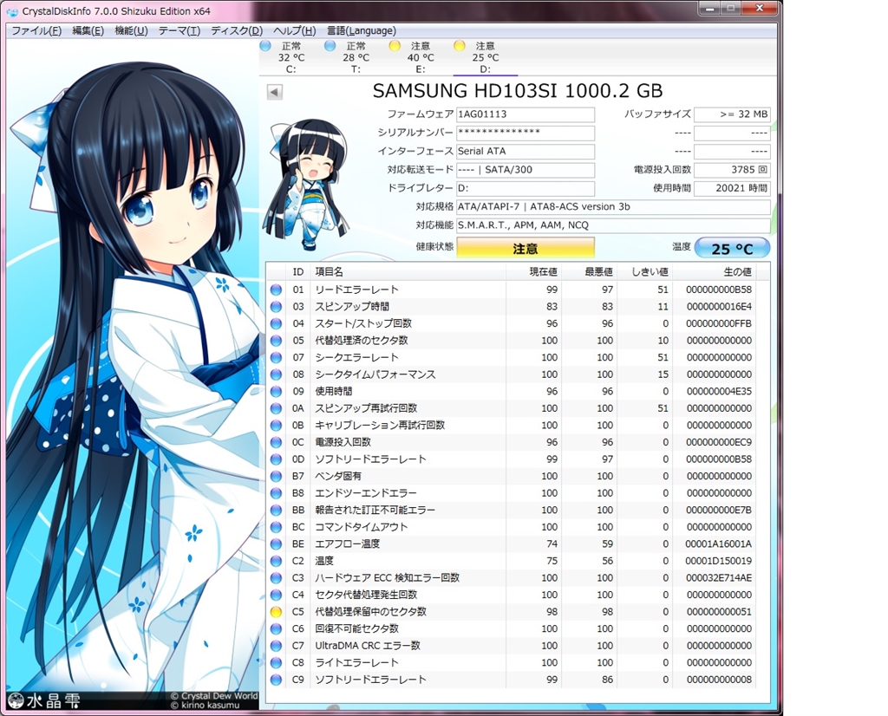The image size is (888, 716).
Task: Click the 生の値 column header
Action: (714, 272)
